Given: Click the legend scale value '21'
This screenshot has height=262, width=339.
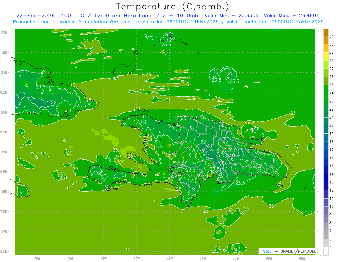Looking at the screenshot, I should 332,117.
